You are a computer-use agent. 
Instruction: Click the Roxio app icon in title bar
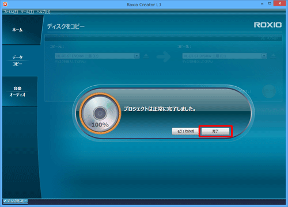point(5,4)
